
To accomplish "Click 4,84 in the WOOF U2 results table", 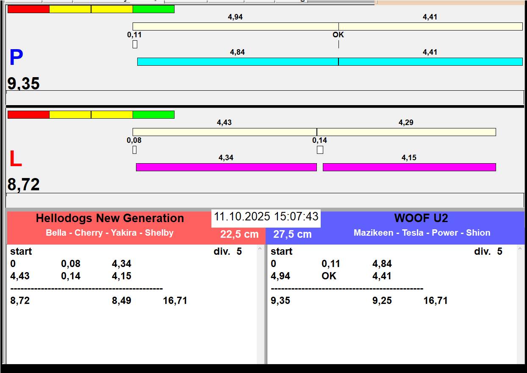I will (382, 264).
